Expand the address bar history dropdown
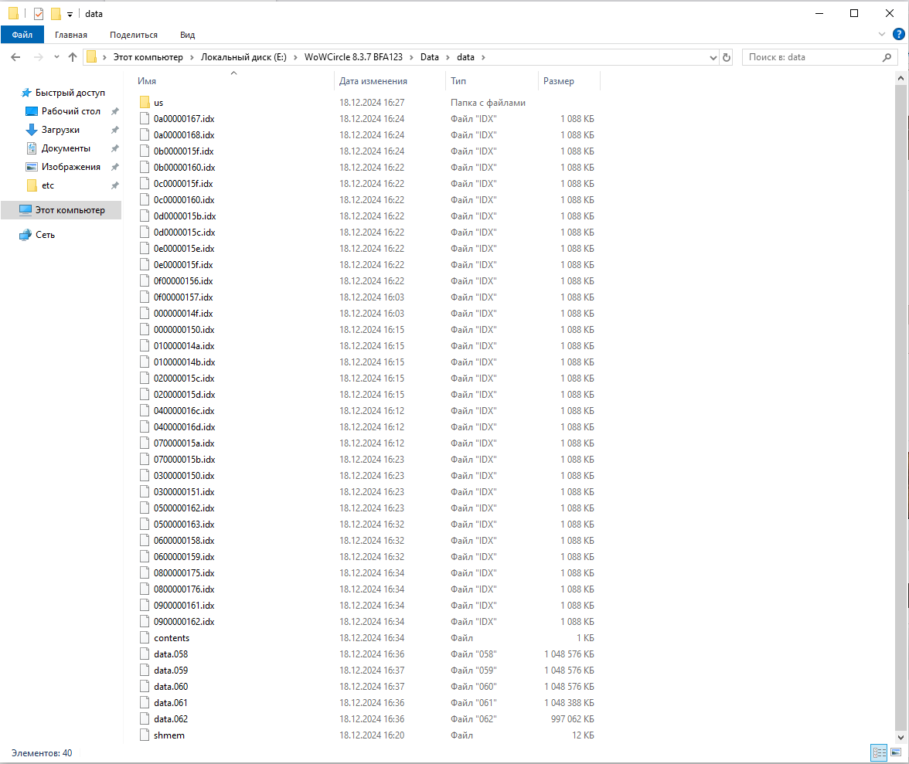This screenshot has width=909, height=764. pyautogui.click(x=713, y=57)
